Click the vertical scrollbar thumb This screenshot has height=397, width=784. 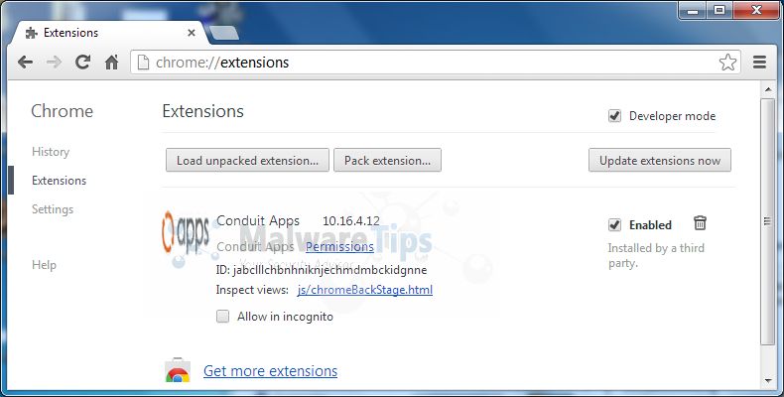pyautogui.click(x=768, y=221)
